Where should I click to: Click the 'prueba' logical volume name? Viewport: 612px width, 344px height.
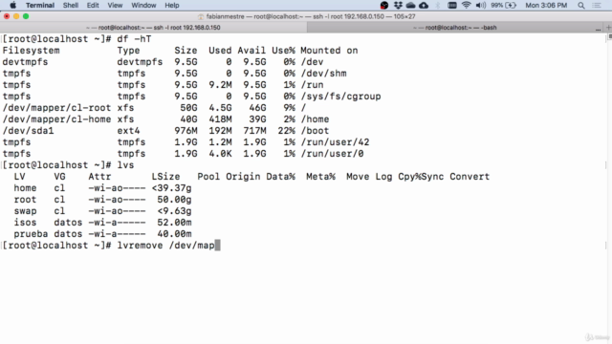[x=31, y=234]
